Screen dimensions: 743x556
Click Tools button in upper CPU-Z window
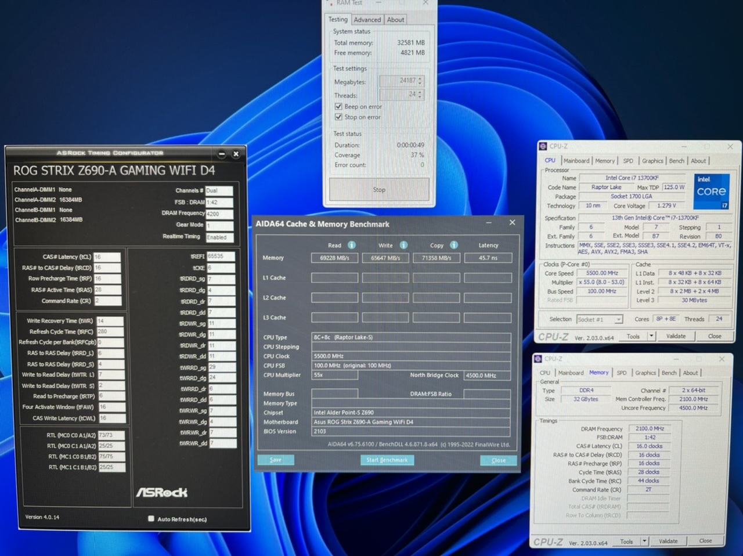click(633, 336)
